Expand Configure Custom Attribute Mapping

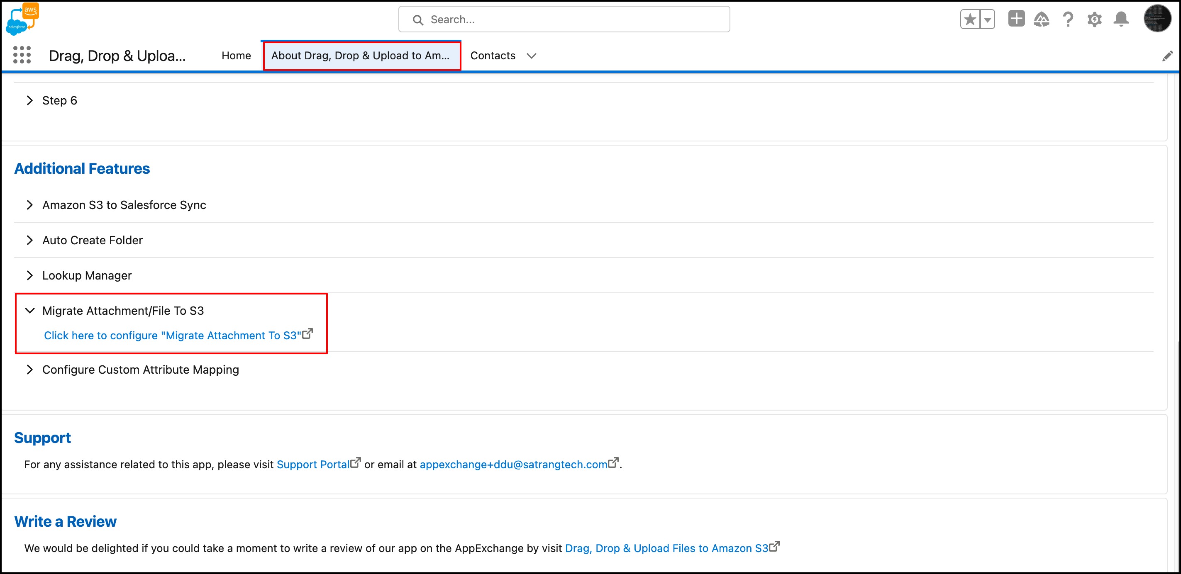[30, 369]
